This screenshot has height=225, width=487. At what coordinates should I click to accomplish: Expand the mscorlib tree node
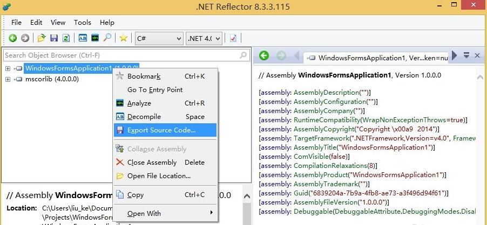coord(8,79)
